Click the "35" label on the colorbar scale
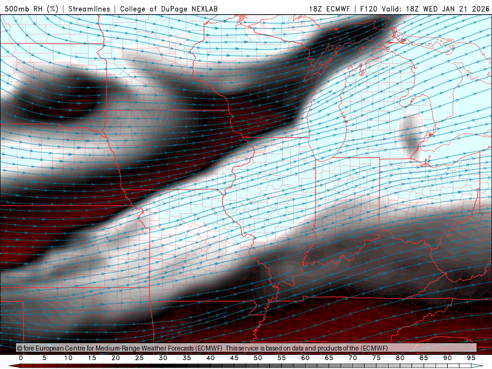The image size is (492, 369). pyautogui.click(x=187, y=358)
